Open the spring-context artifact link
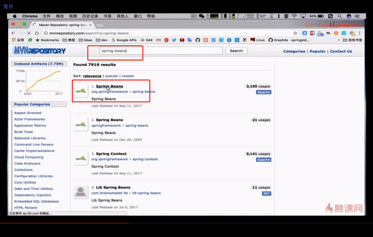Screen dimensions: 373x237 click(x=145, y=159)
